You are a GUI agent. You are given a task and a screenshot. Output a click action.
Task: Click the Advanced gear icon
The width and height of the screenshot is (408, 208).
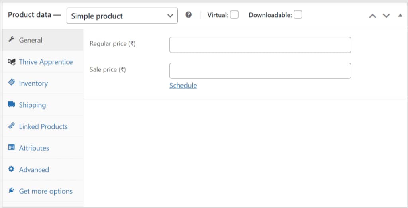click(x=12, y=169)
